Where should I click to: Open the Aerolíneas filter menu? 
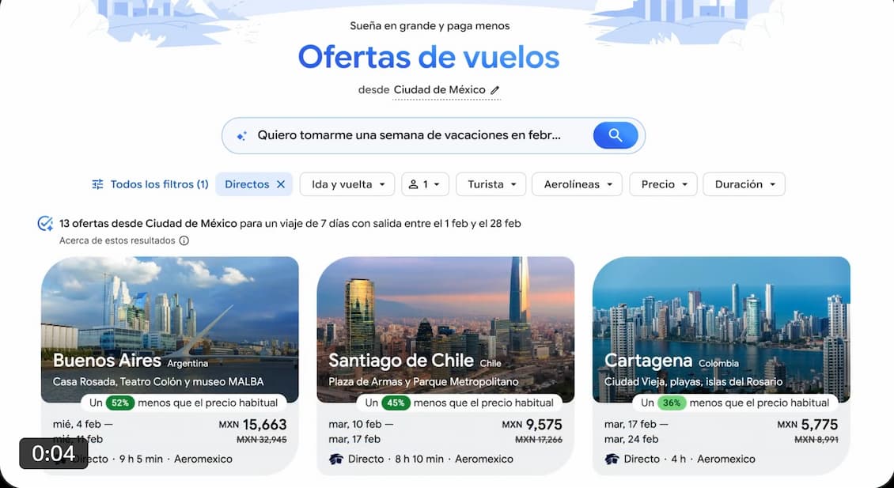pyautogui.click(x=577, y=184)
